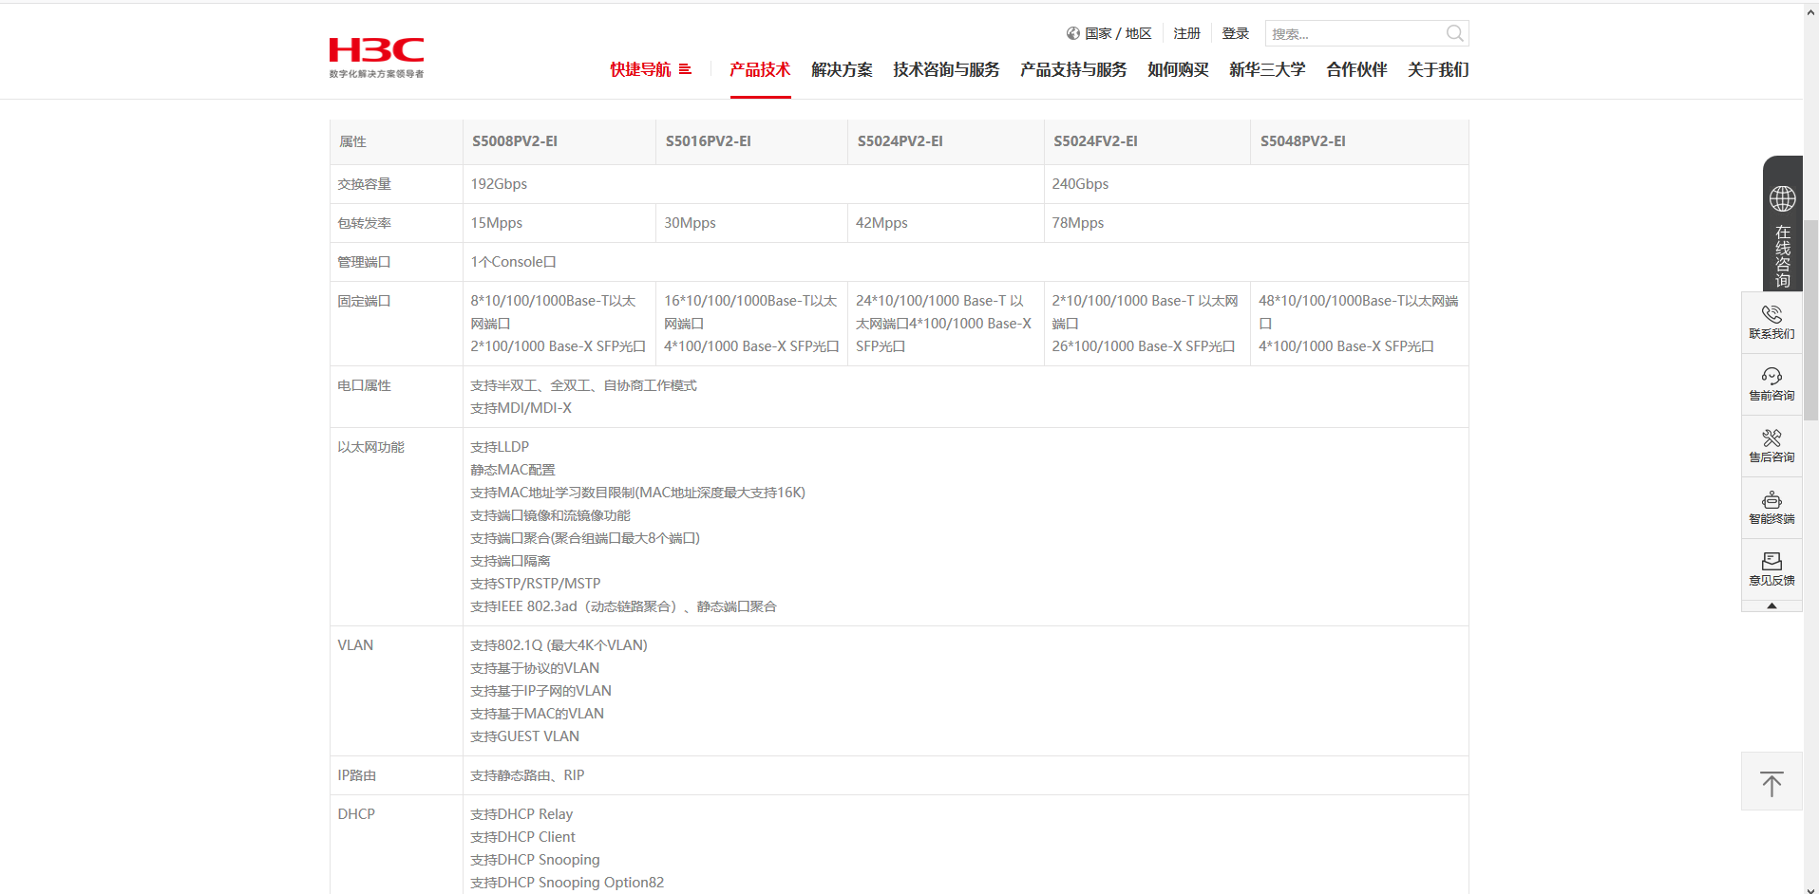The image size is (1819, 894).
Task: Click the 固定端口 row label
Action: 364,301
